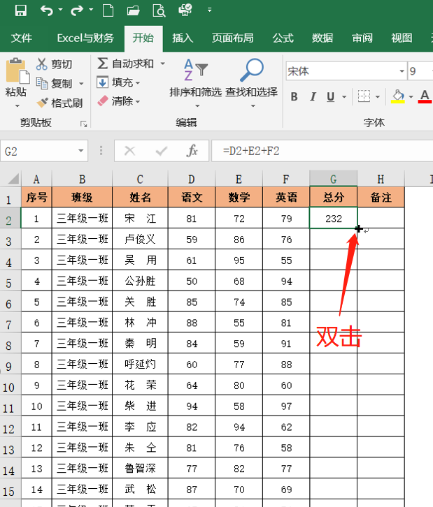Click the Clear eraser icon
The width and height of the screenshot is (433, 507).
tap(103, 101)
